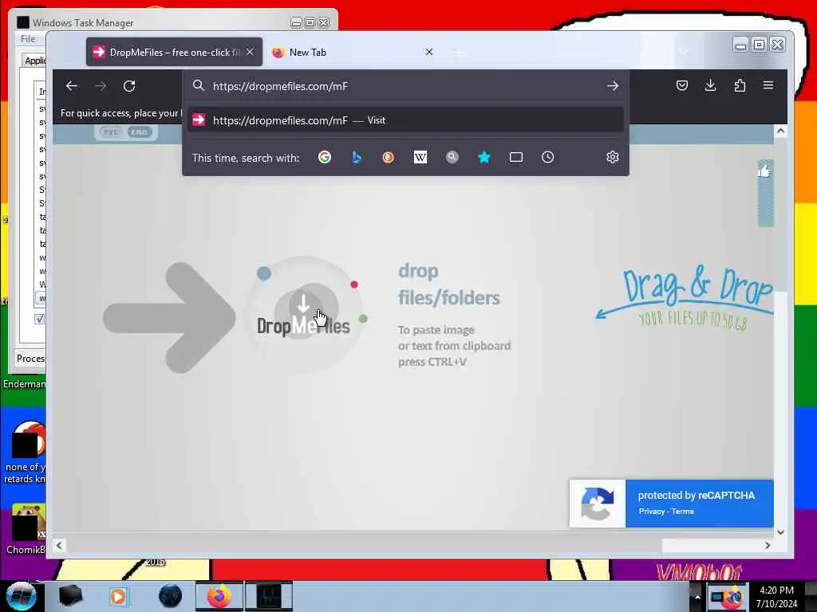Open the extensions puzzle icon
Screen dimensions: 817x612
740,85
